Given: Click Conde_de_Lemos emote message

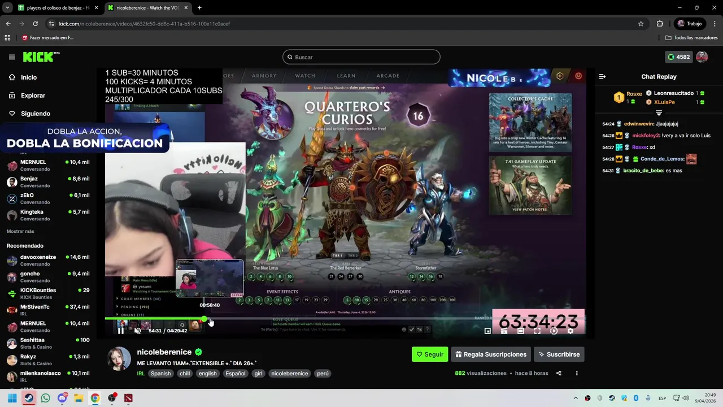Looking at the screenshot, I should (691, 159).
